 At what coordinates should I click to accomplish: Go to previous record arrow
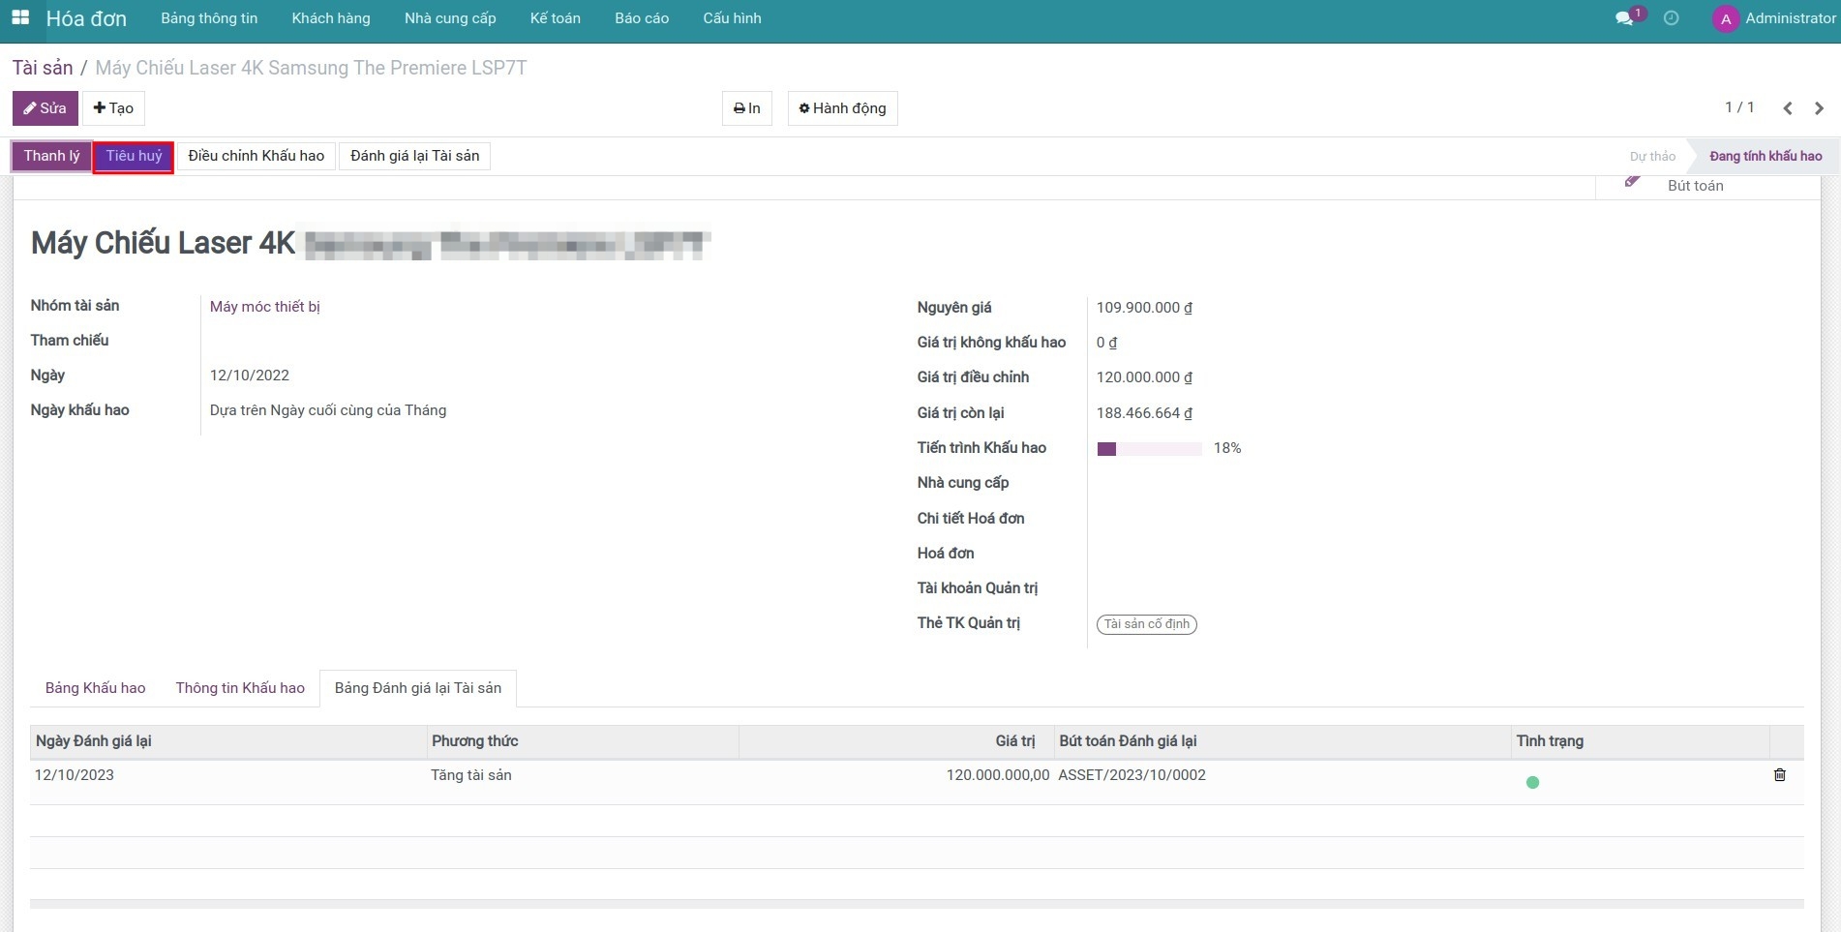pyautogui.click(x=1788, y=108)
